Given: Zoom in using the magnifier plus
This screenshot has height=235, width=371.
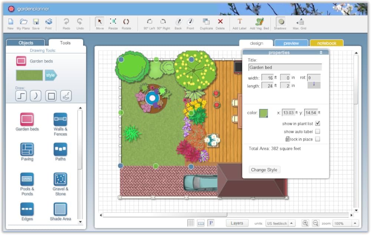Looking at the screenshot, I should click(305, 223).
